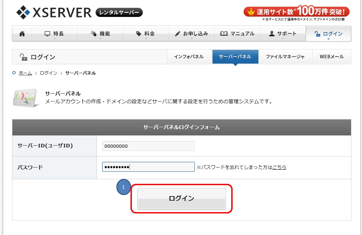Expand the サポート navigation dropdown

click(x=282, y=34)
